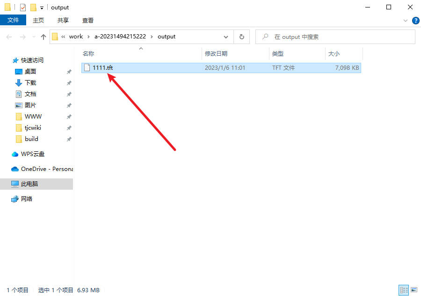Switch to details view layout
Viewport: 421px width, 296px height.
(x=403, y=290)
